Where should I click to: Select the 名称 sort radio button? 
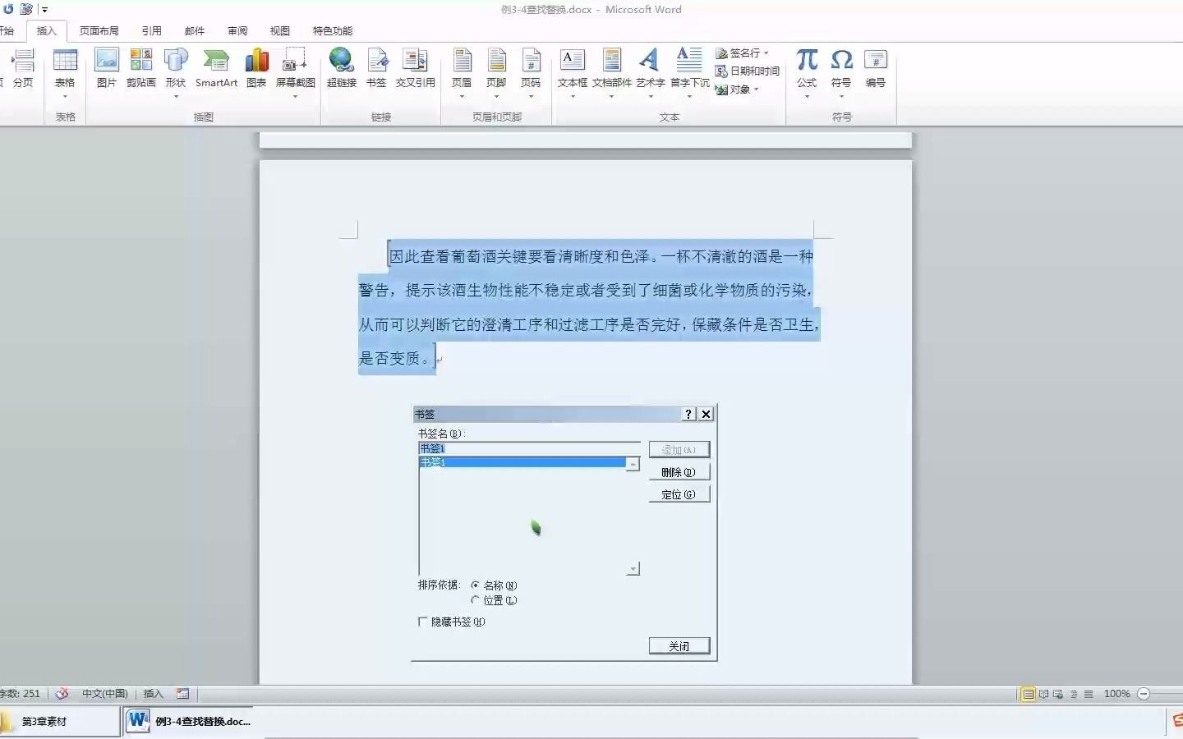475,585
